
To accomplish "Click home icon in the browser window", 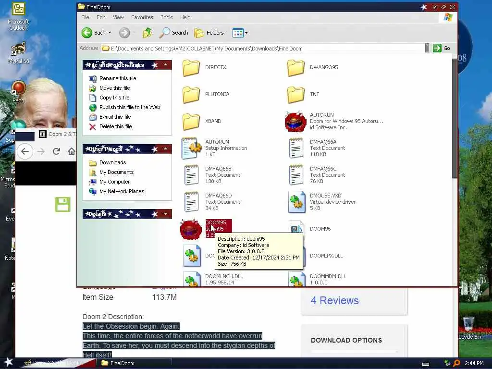I will 72,151.
